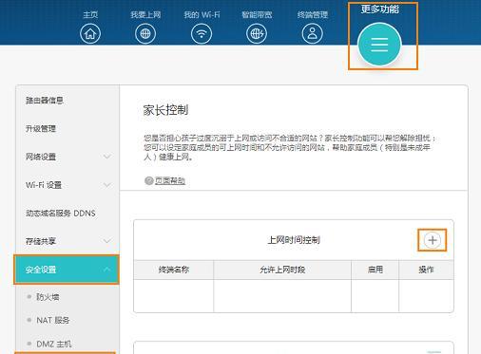This screenshot has width=481, height=354.
Task: Select the 主页 tab label
Action: coord(90,14)
